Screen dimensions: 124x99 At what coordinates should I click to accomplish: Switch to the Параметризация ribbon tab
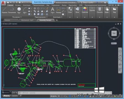pyautogui.click(x=39, y=5)
